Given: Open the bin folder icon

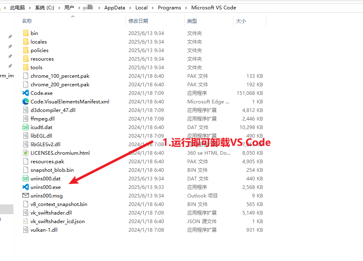Looking at the screenshot, I should pyautogui.click(x=26, y=33).
